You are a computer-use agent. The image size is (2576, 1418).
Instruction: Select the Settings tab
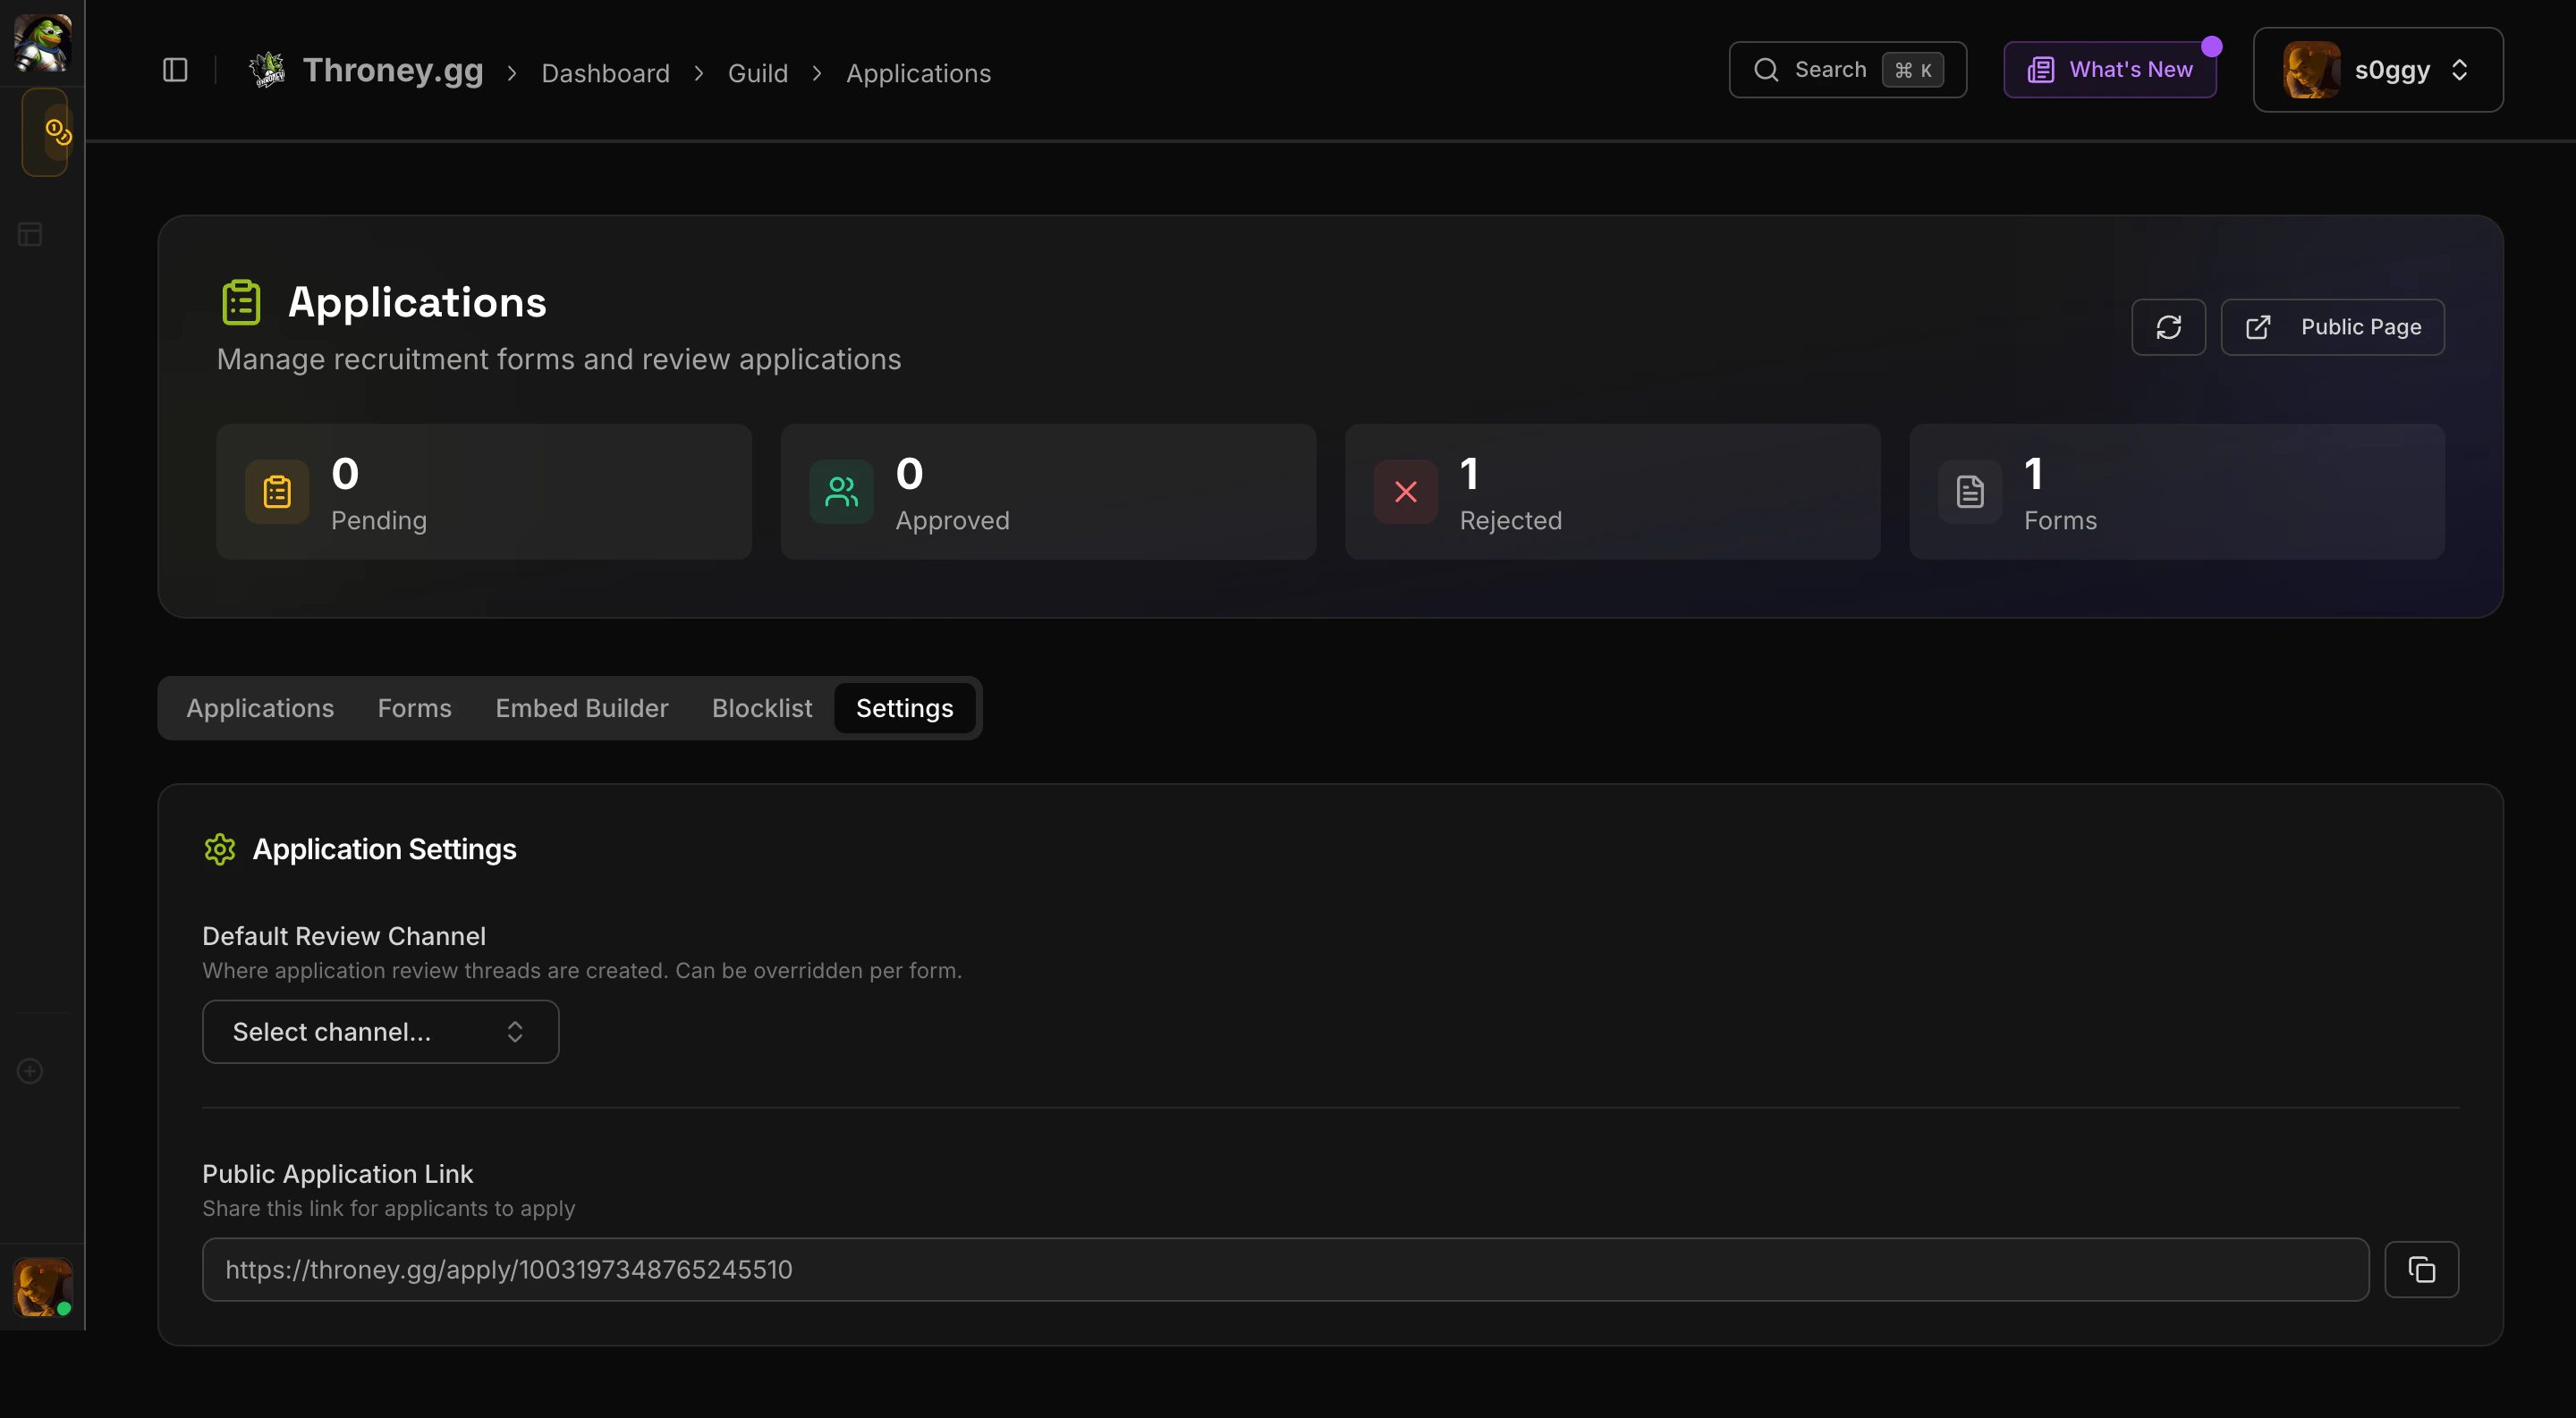[x=904, y=707]
